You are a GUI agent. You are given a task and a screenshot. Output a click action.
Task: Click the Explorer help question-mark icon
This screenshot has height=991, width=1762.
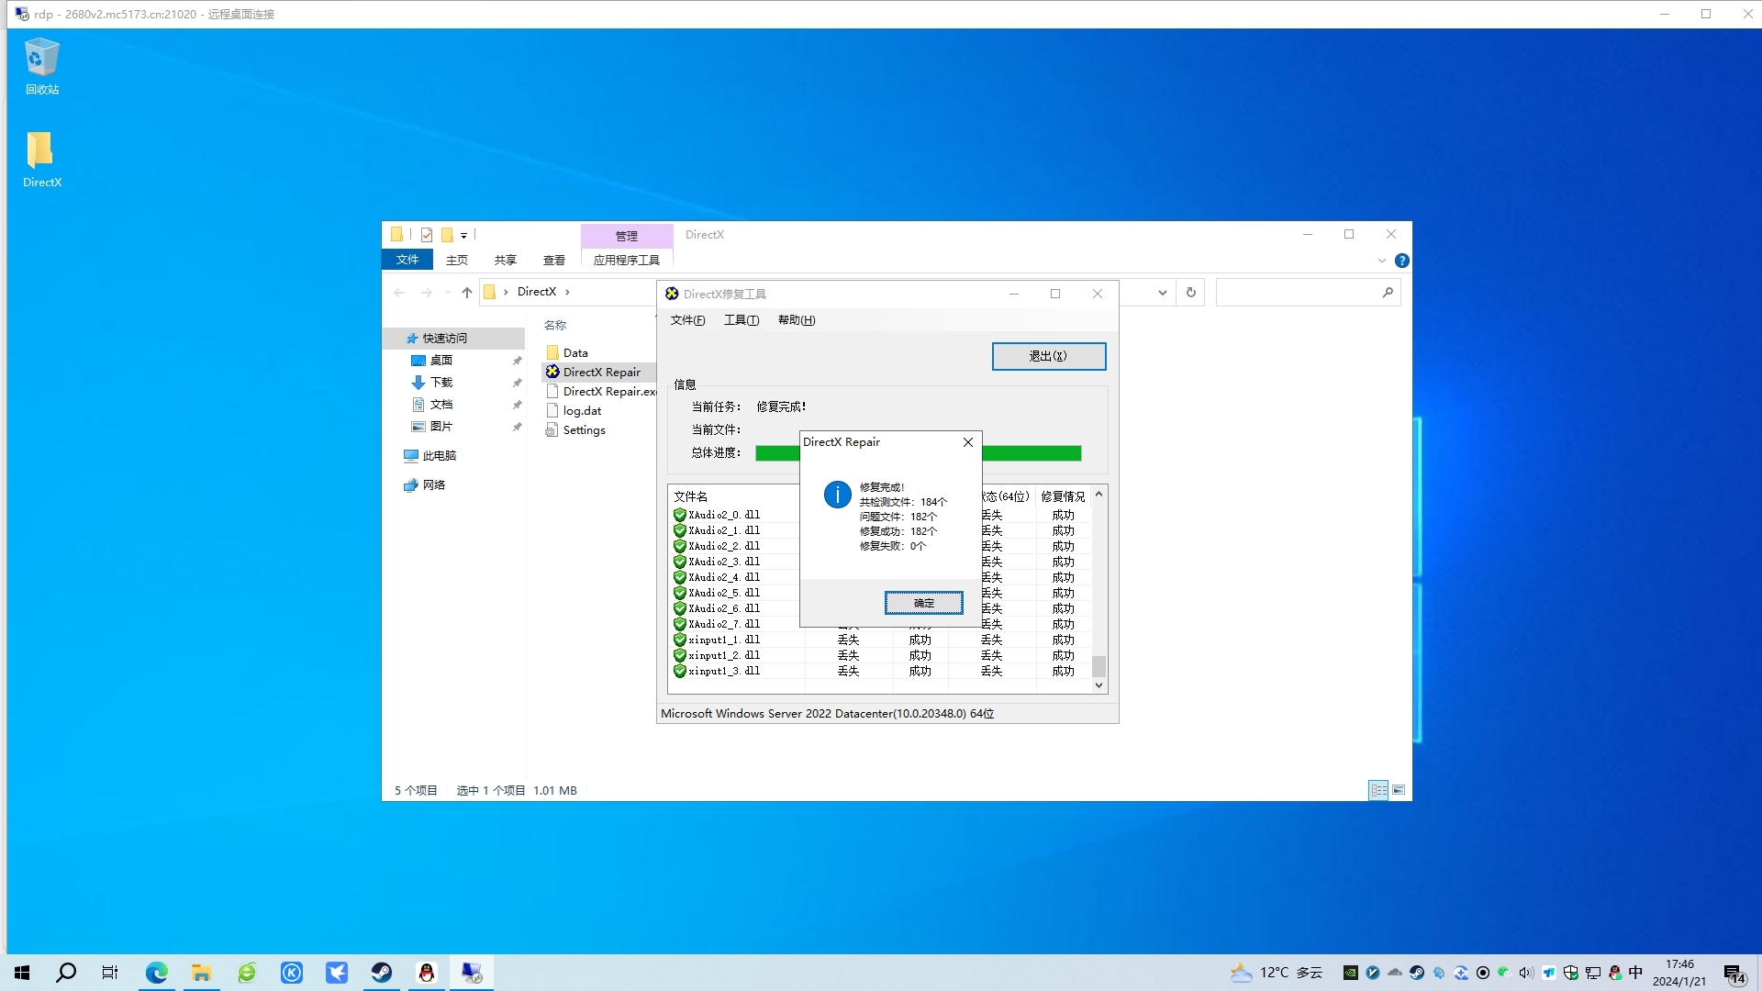coord(1401,261)
